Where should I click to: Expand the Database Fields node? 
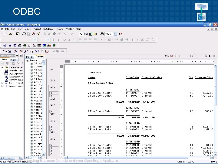click(x=2, y=67)
